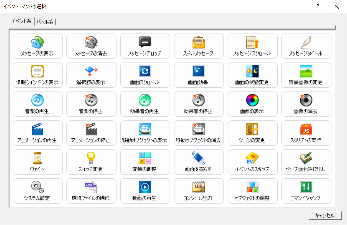Select the 変数の調整 (Adjust Variable) command
347x225 pixels.
145,162
